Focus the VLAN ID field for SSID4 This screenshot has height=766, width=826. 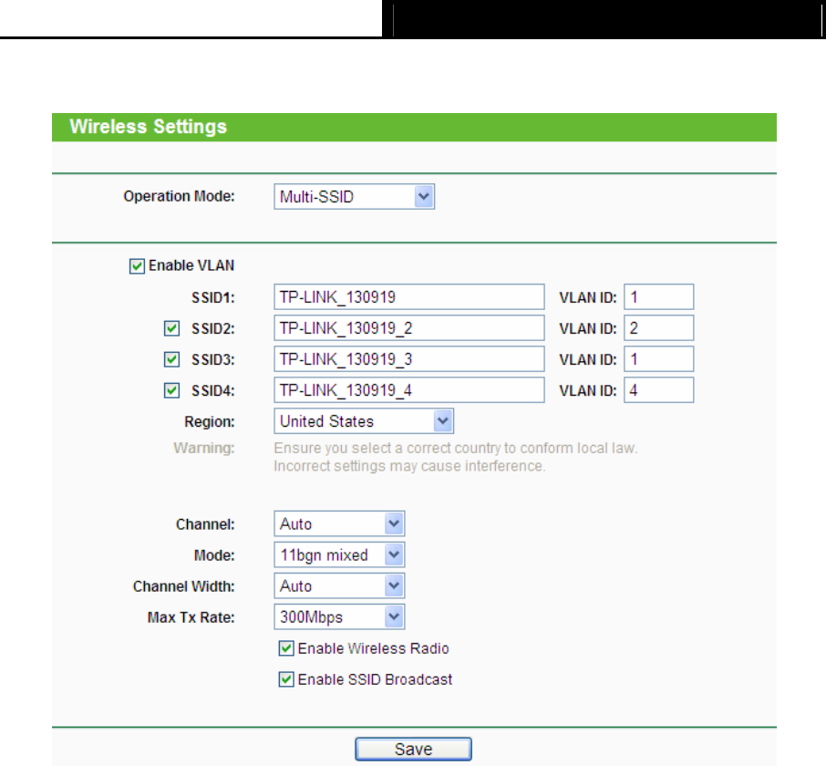coord(659,390)
